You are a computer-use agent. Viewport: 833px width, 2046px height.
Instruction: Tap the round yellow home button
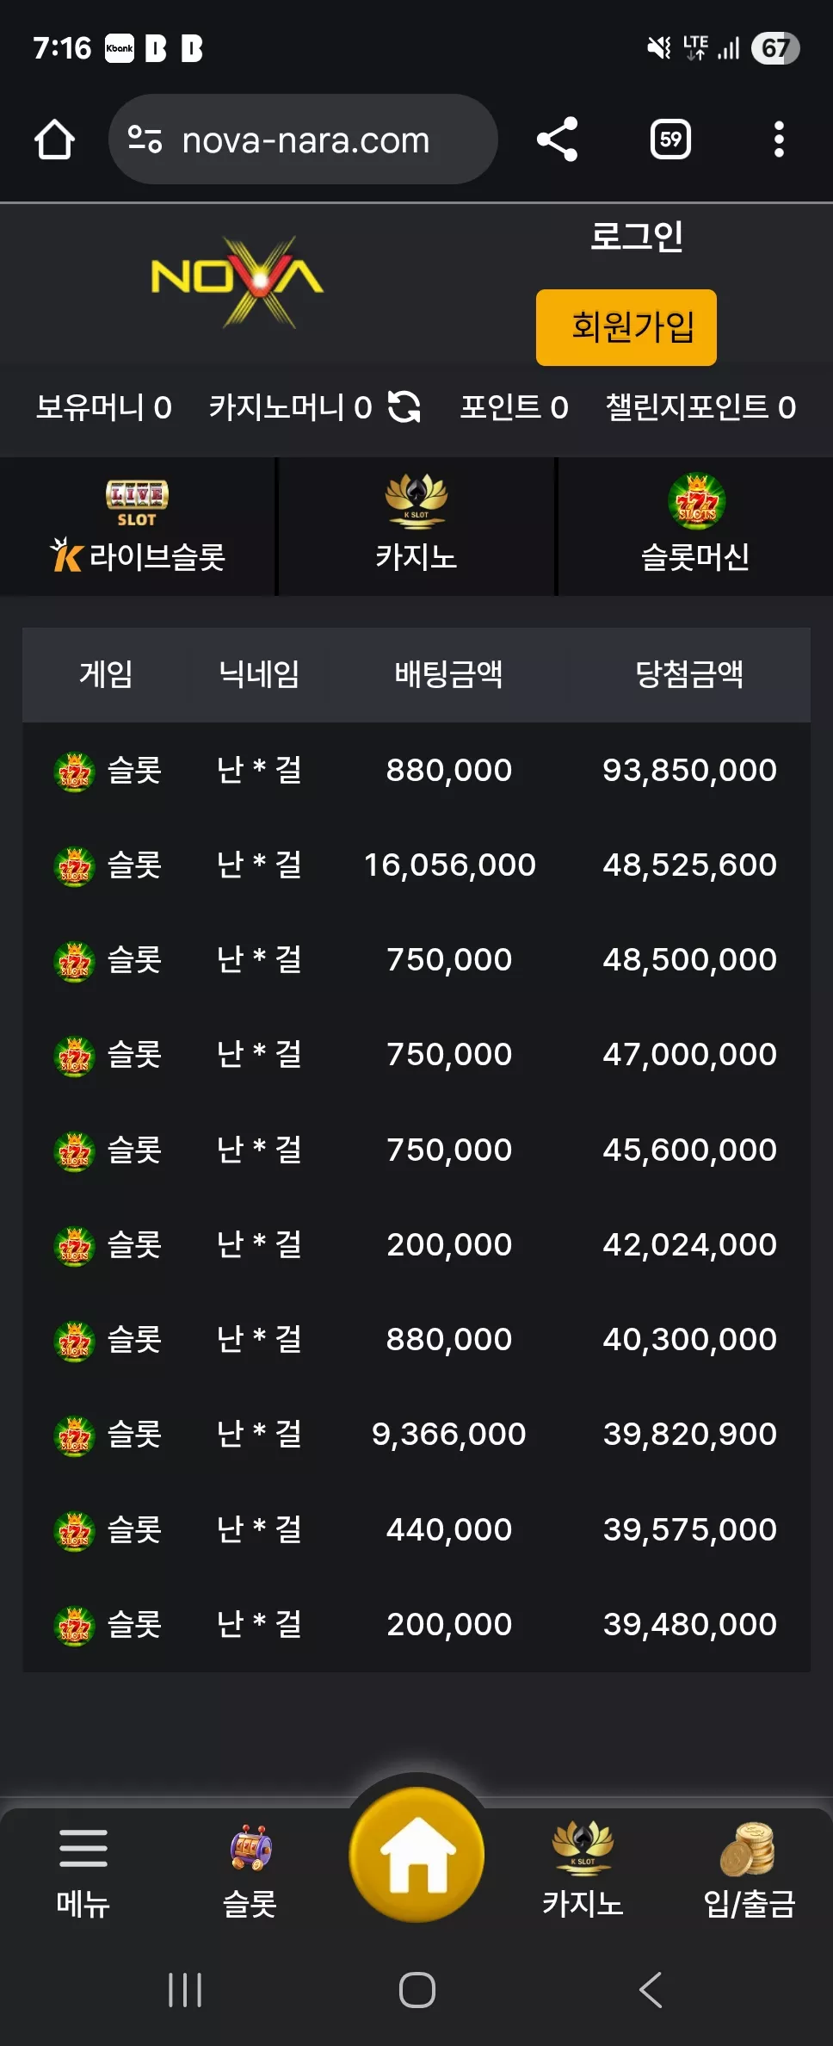(416, 1854)
